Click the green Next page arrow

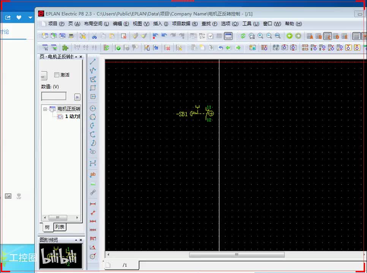click(x=298, y=36)
